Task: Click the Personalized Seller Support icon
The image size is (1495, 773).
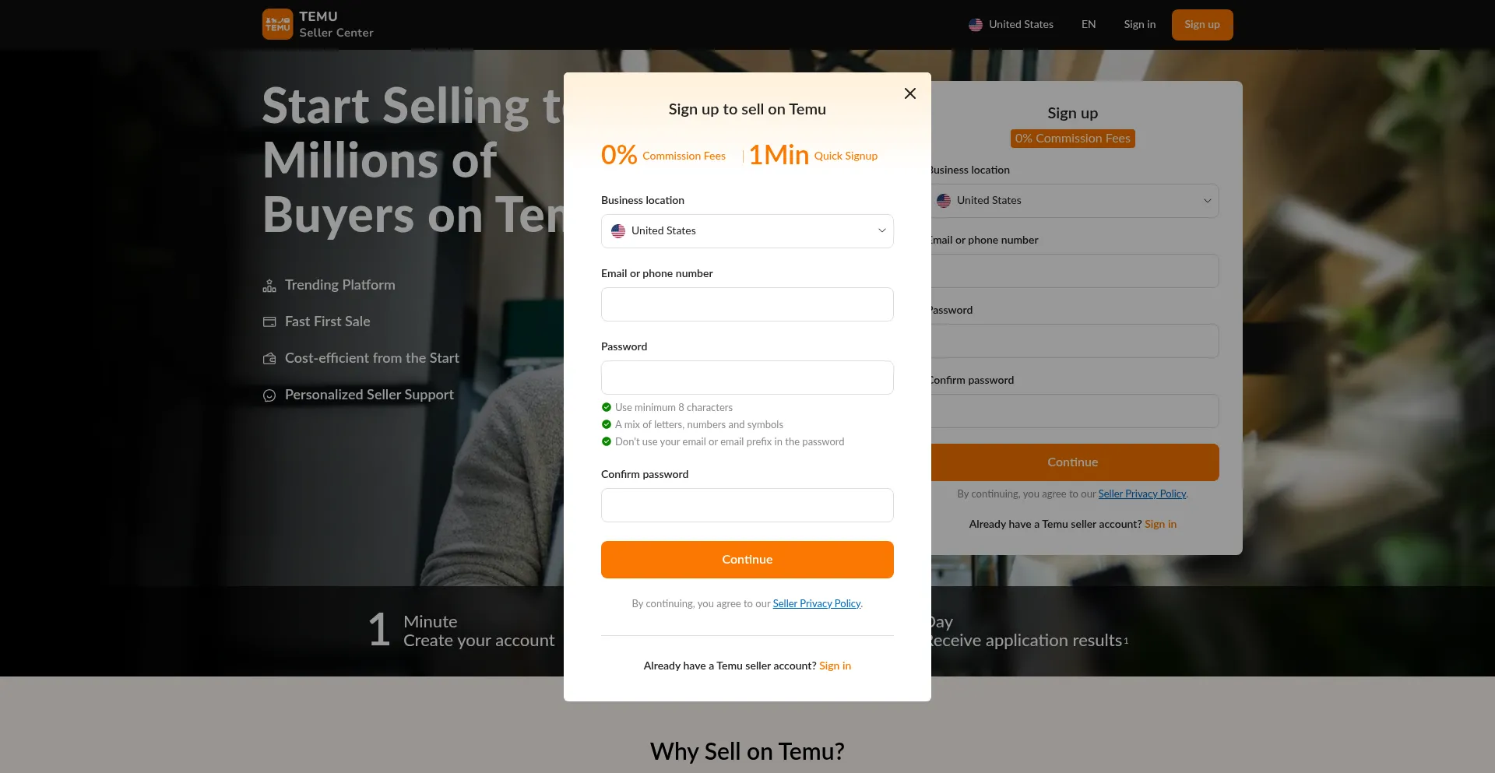Action: pos(269,395)
